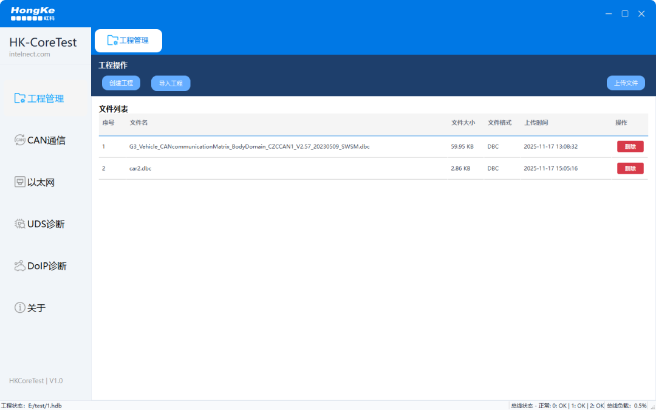The width and height of the screenshot is (656, 410).
Task: Open the 以太网 sidebar menu item
Action: (x=46, y=182)
